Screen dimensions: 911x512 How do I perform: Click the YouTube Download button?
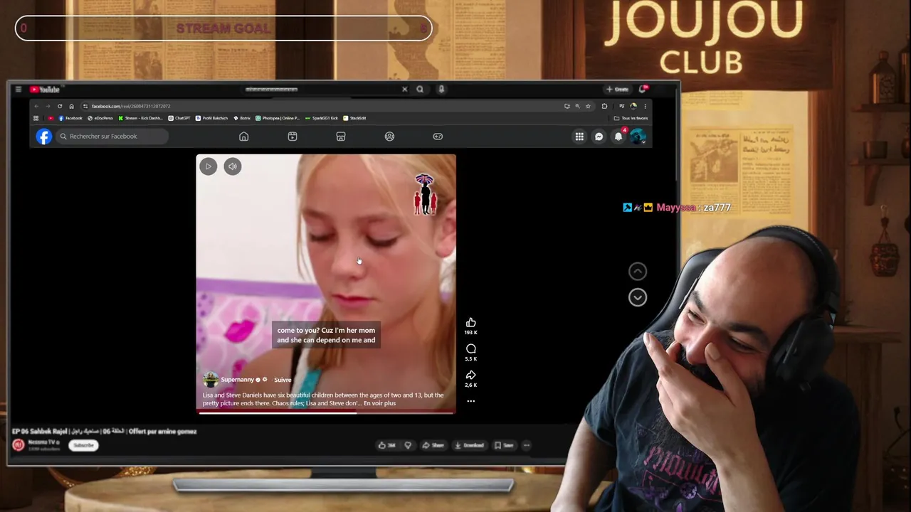pyautogui.click(x=469, y=445)
